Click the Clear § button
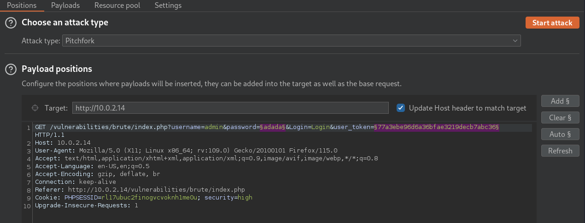 [560, 117]
